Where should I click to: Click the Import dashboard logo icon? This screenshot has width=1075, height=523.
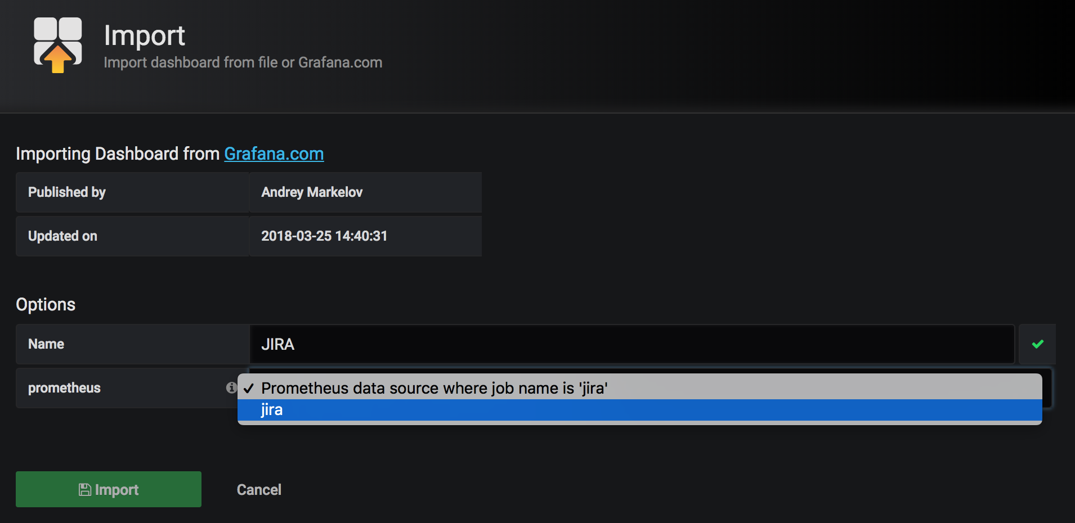57,45
